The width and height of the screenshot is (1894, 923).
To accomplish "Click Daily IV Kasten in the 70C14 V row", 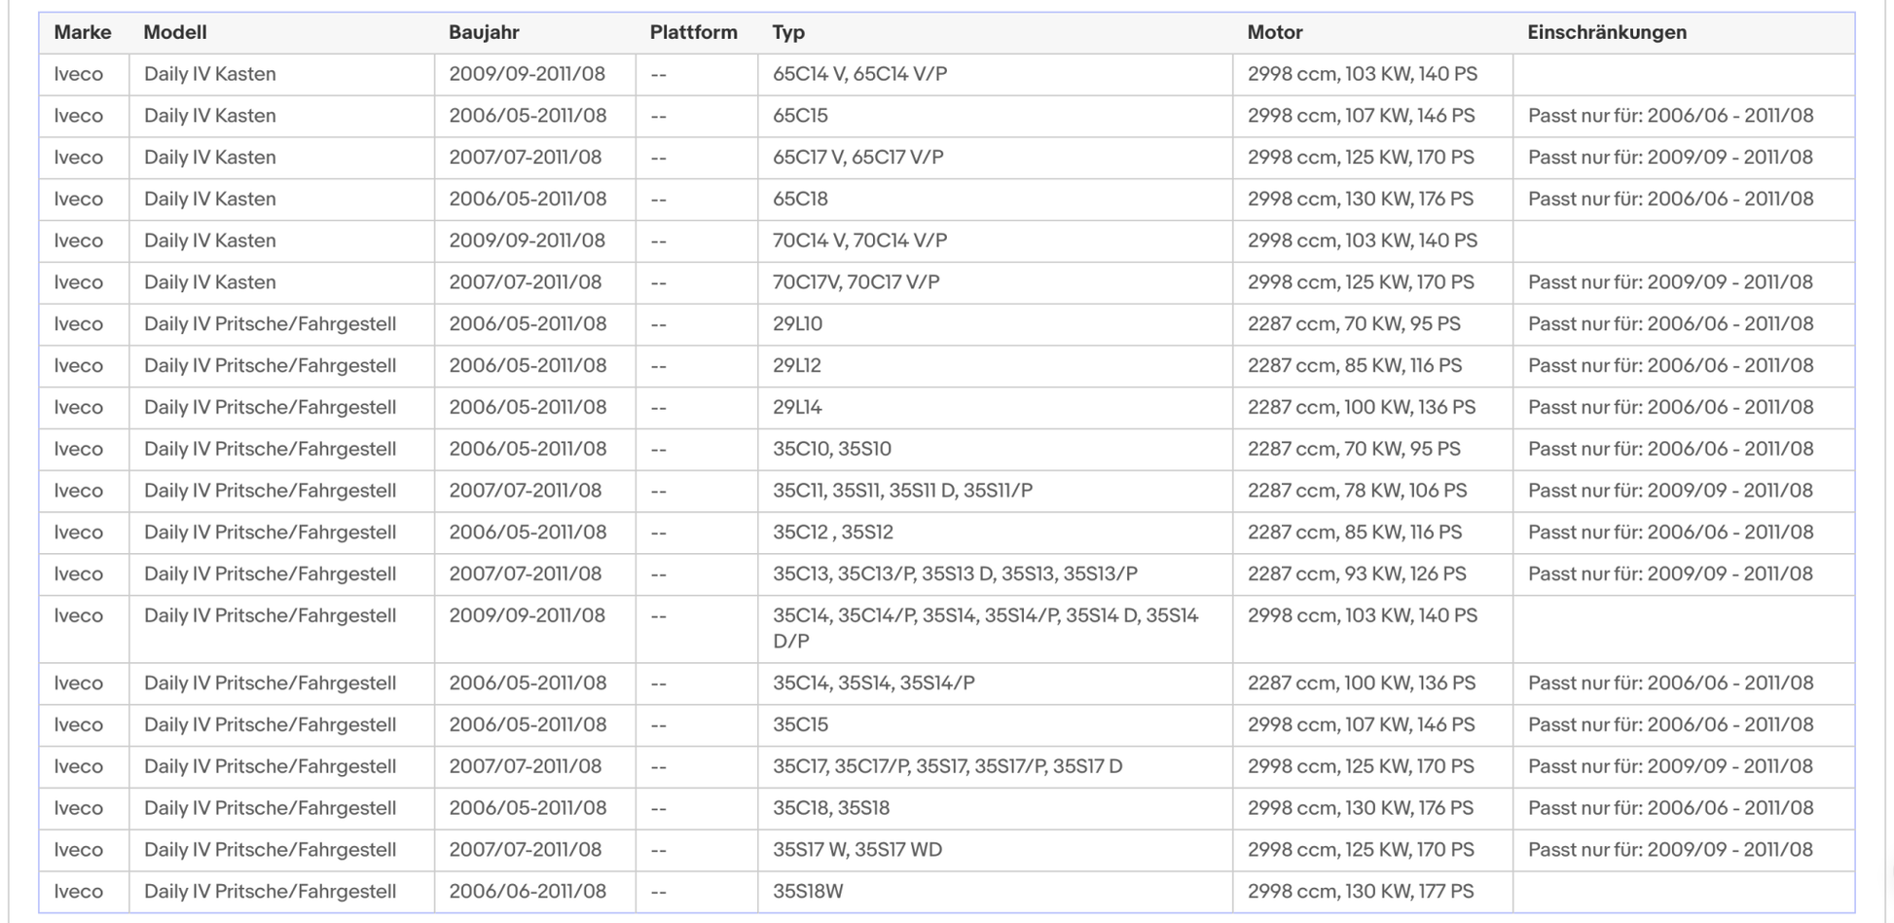I will click(x=210, y=240).
